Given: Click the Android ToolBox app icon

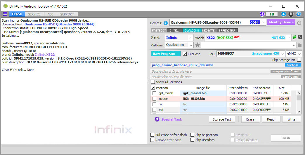Looking at the screenshot, I should [x=6, y=6].
